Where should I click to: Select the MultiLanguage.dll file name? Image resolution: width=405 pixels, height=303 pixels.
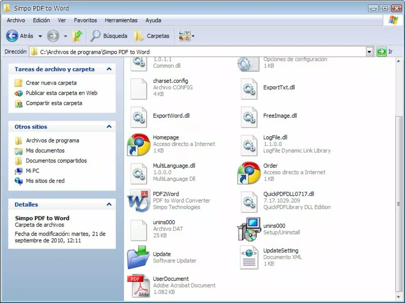point(174,166)
